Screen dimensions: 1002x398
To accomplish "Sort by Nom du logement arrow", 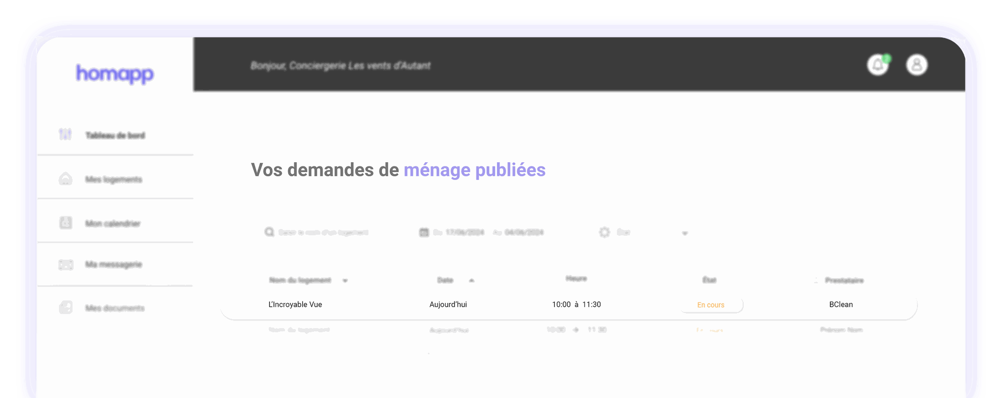I will (x=345, y=281).
